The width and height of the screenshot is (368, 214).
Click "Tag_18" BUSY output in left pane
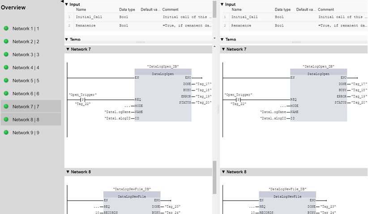tap(204, 90)
